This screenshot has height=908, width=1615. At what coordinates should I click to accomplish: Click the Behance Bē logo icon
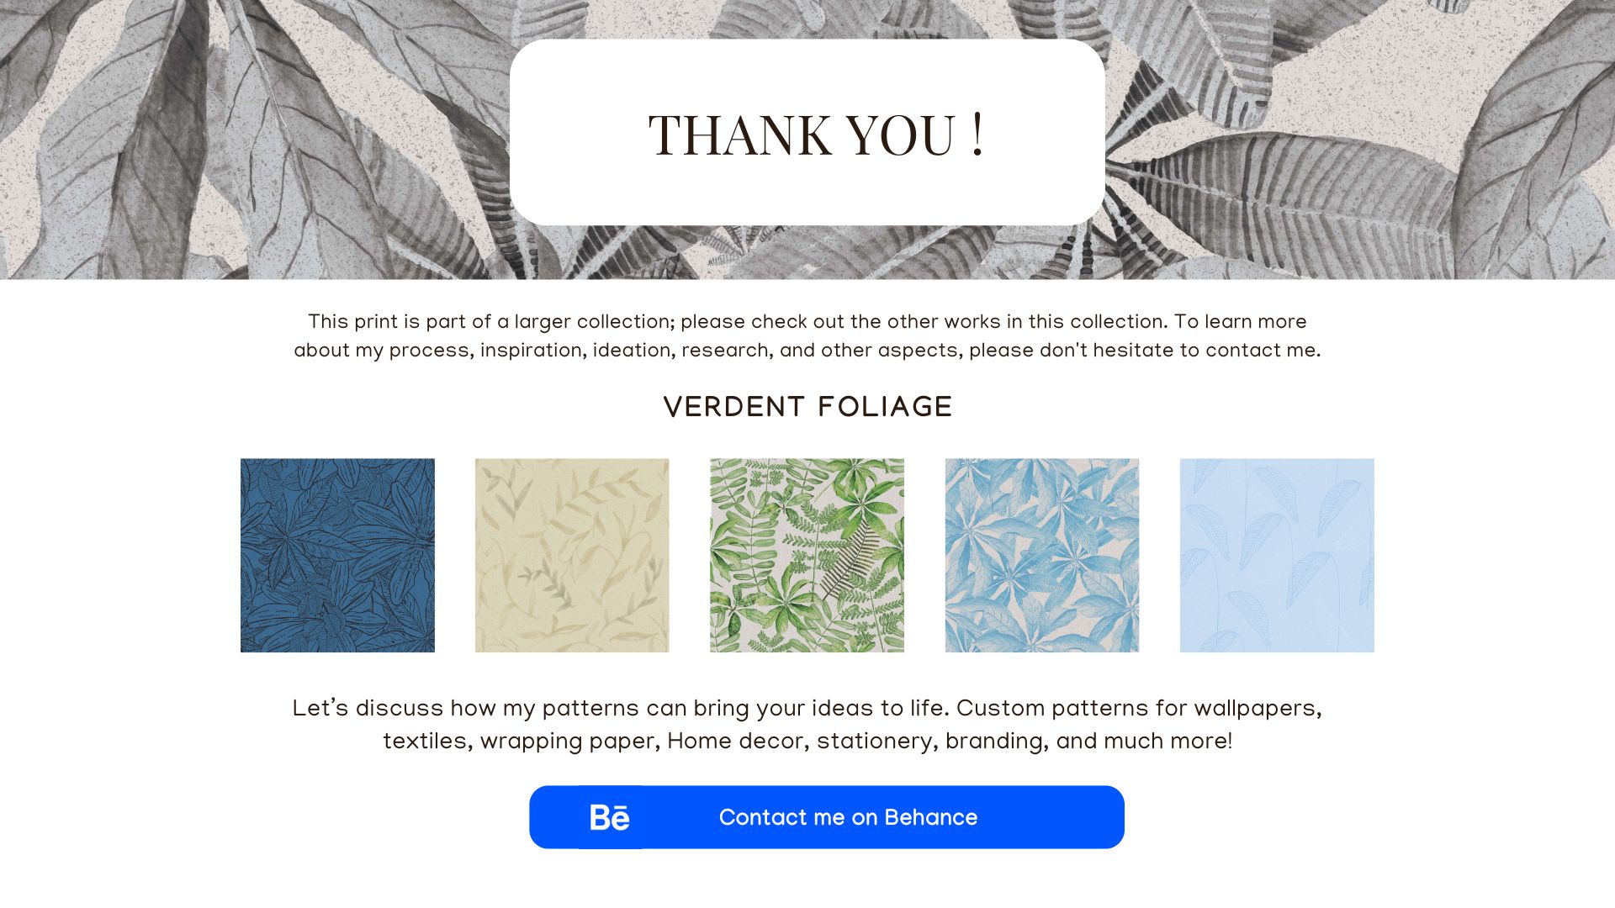tap(610, 817)
